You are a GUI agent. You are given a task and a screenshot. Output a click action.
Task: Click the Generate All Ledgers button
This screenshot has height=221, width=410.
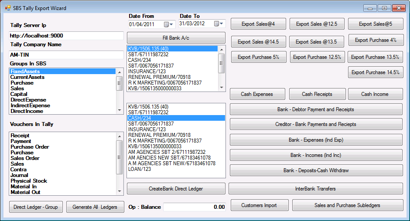(x=95, y=207)
